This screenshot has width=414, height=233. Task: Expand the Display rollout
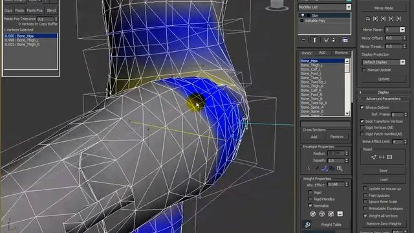click(384, 92)
